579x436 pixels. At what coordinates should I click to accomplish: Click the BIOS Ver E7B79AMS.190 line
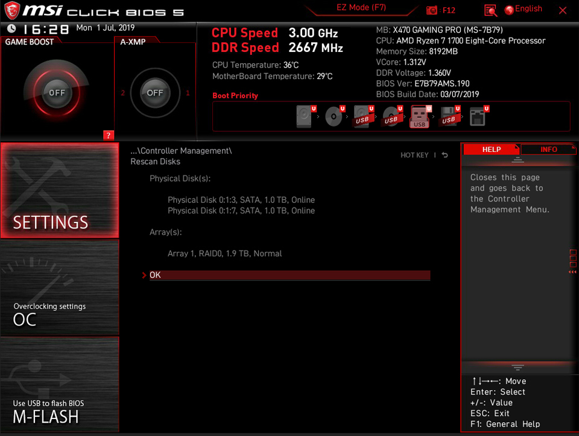tap(422, 83)
